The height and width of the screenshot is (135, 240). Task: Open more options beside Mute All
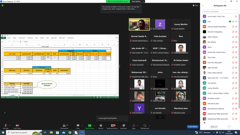[x=229, y=127]
